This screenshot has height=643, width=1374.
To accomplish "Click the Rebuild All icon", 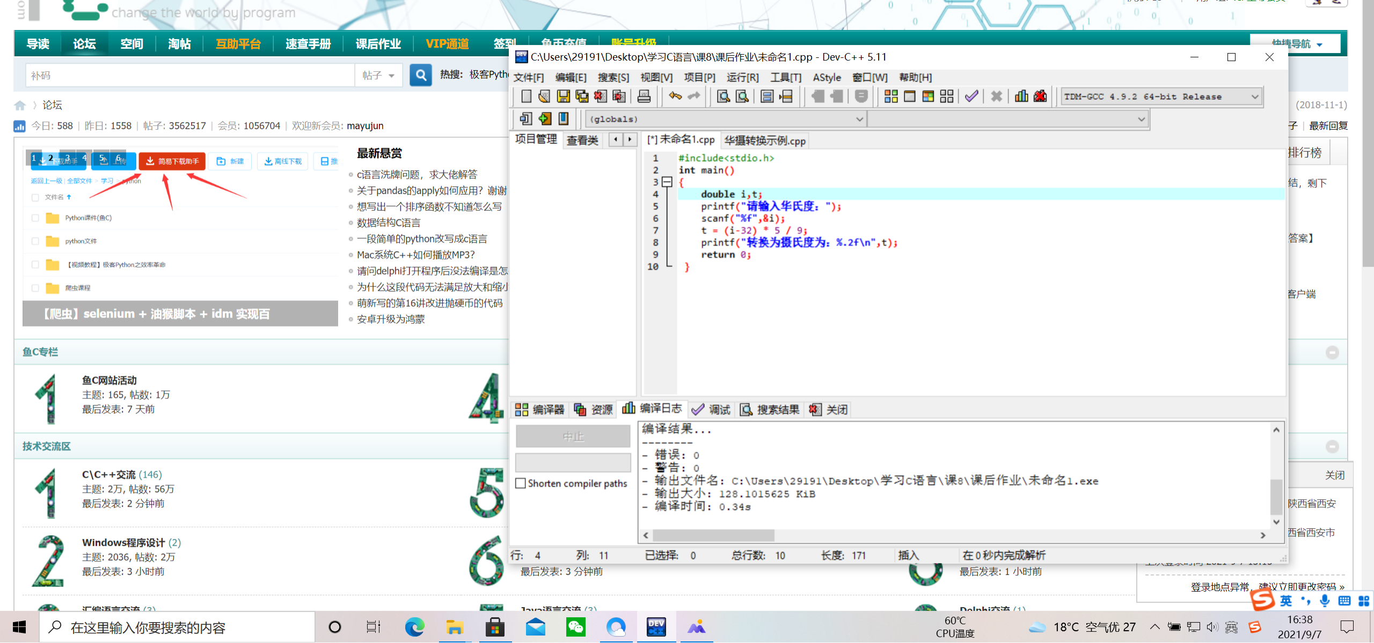I will click(x=947, y=97).
